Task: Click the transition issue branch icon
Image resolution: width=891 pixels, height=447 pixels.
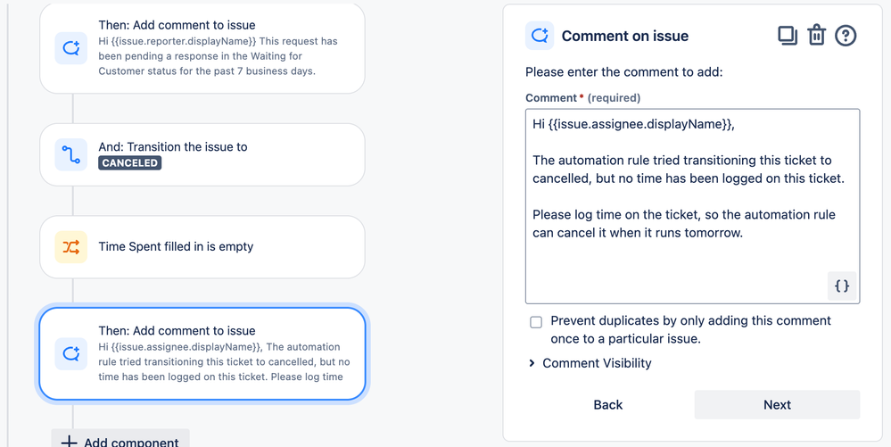Action: coord(71,155)
